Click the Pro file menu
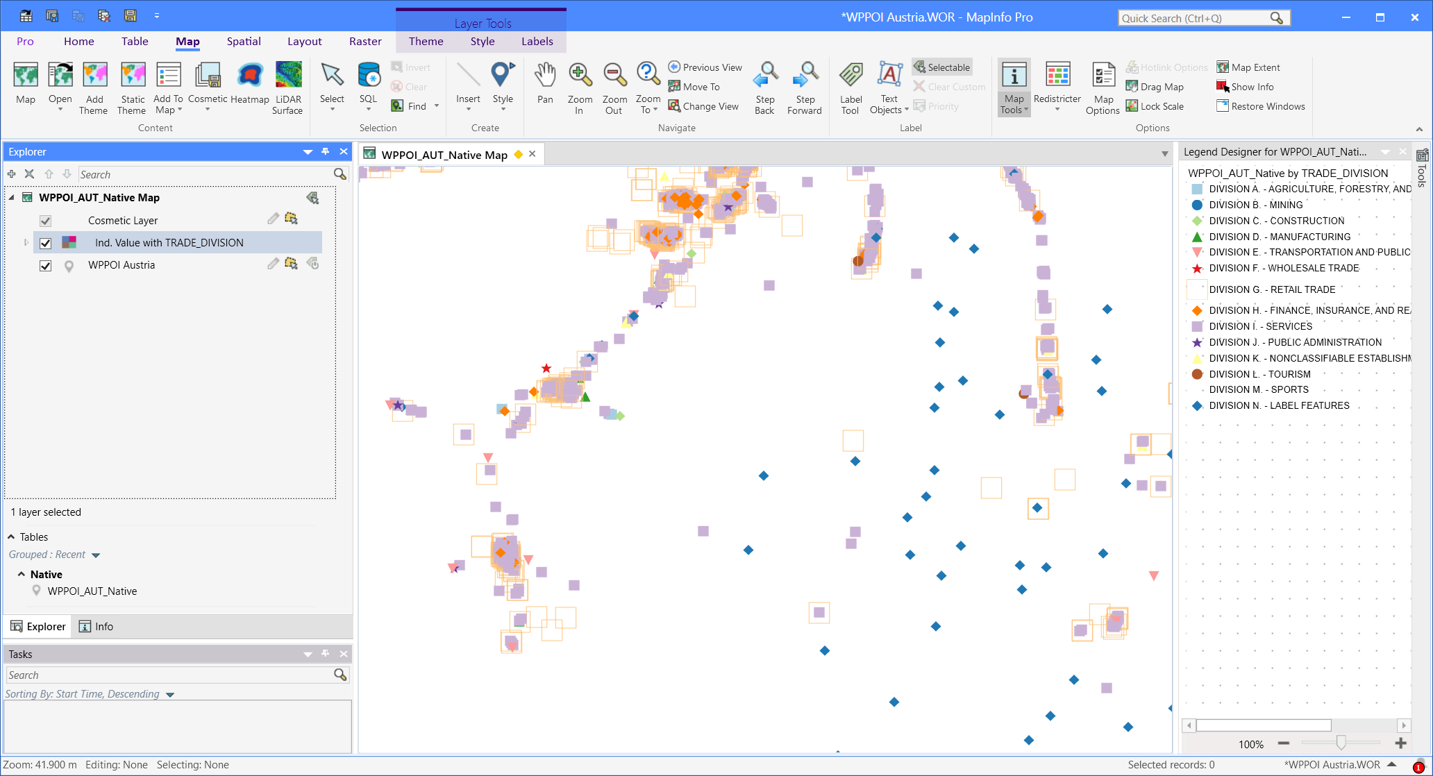Image resolution: width=1433 pixels, height=776 pixels. (x=25, y=42)
